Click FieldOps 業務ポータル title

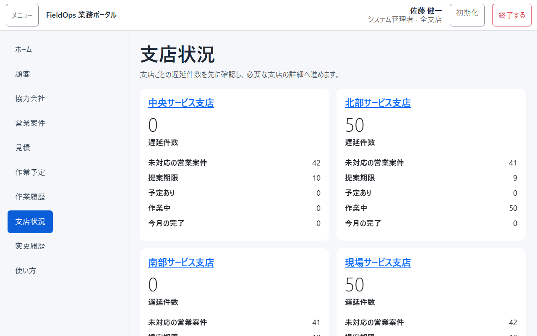click(x=81, y=15)
